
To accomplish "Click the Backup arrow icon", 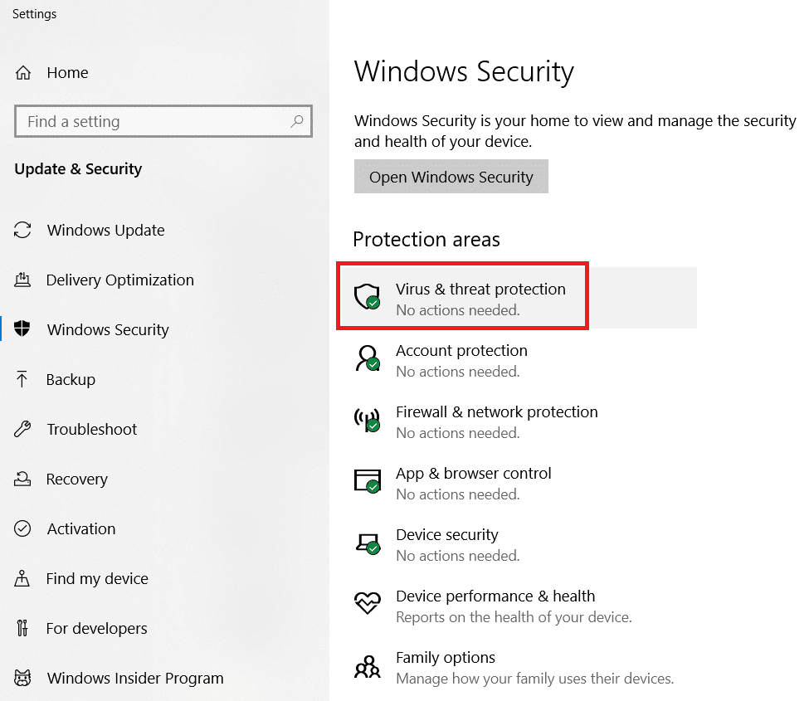I will 23,380.
